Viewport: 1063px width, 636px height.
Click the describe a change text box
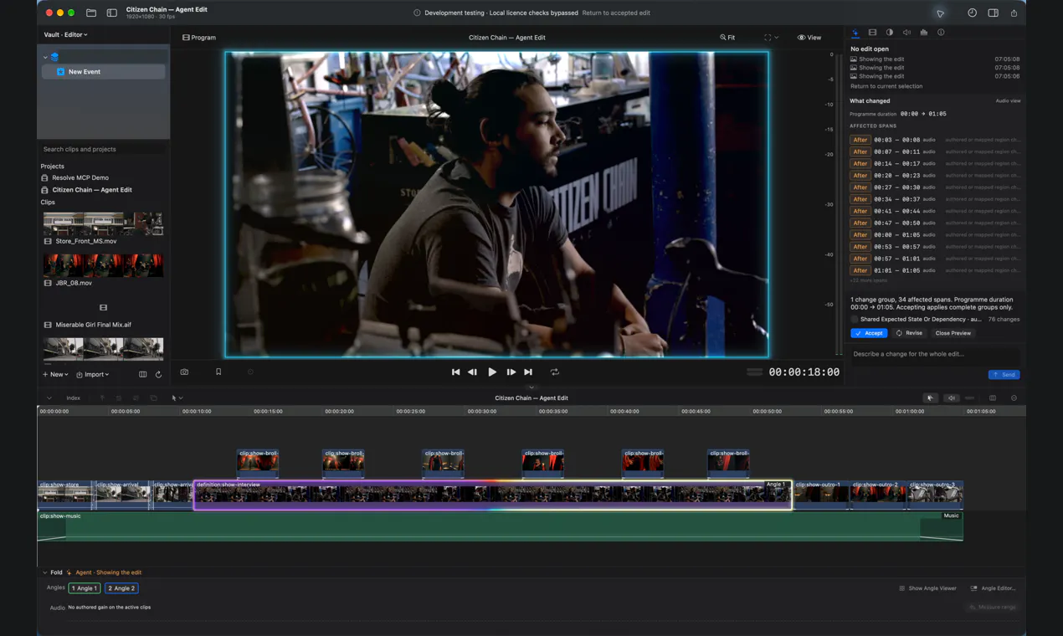point(935,354)
